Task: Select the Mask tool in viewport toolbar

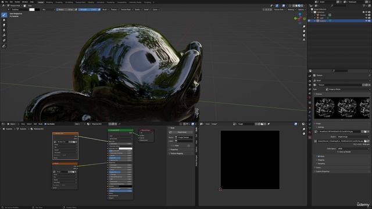Action: 4,41
